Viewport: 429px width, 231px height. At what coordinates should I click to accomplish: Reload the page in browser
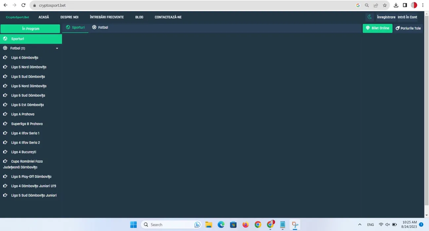23,5
